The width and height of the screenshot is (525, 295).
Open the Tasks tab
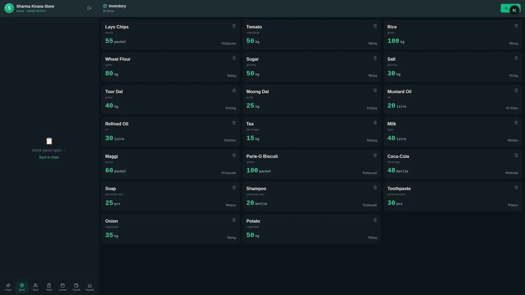click(x=49, y=287)
